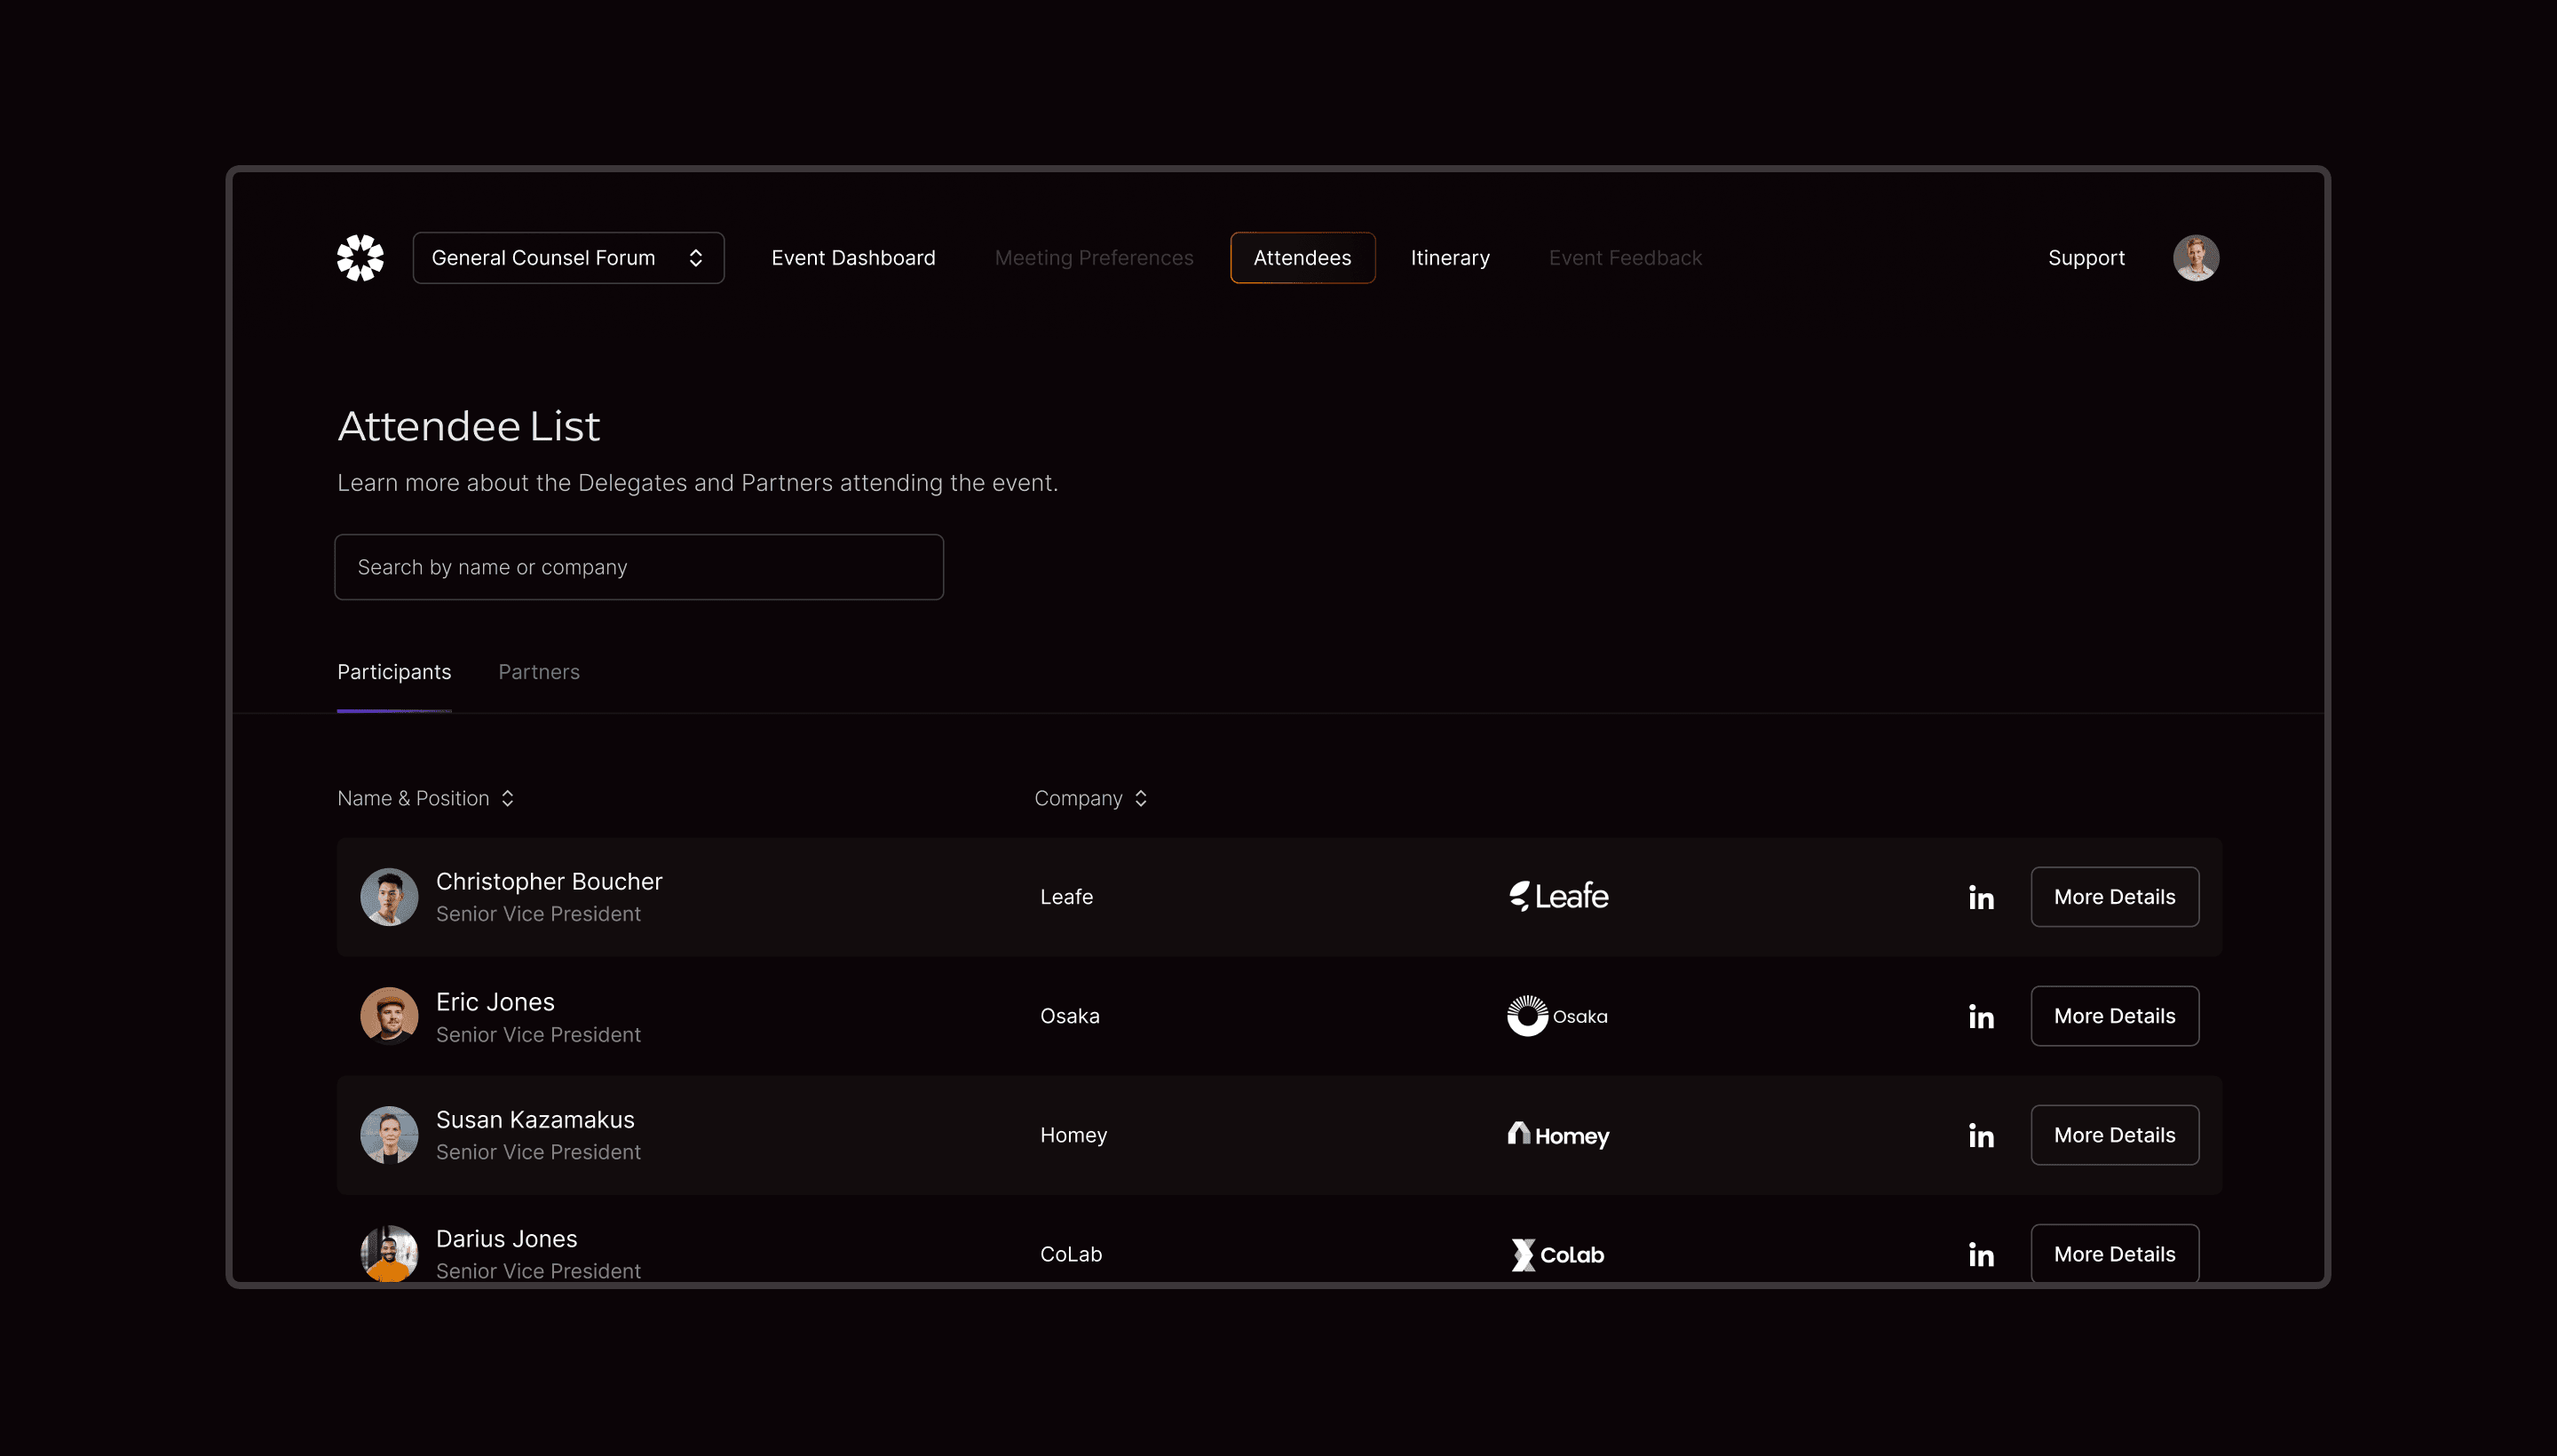
Task: View More Details for Eric Jones
Action: (x=2113, y=1016)
